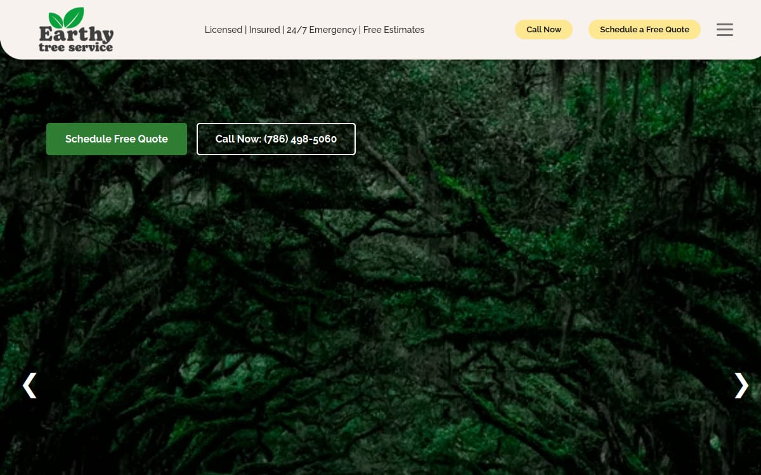Advance to the next slide arrow
The width and height of the screenshot is (761, 475).
click(x=741, y=385)
